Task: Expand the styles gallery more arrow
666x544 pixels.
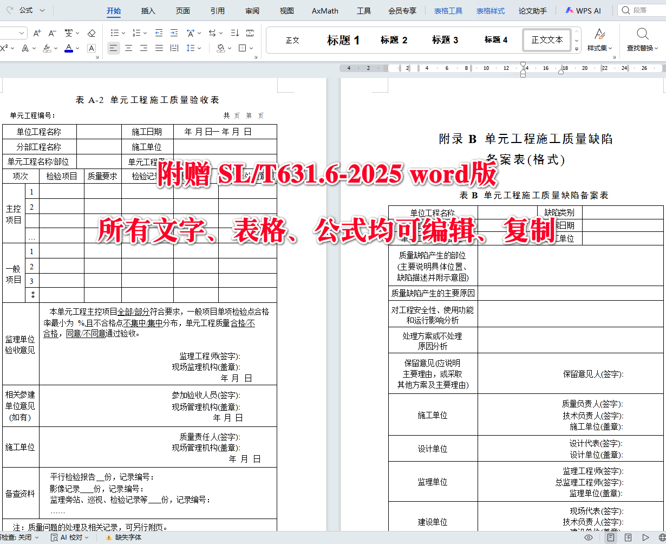Action: point(577,49)
